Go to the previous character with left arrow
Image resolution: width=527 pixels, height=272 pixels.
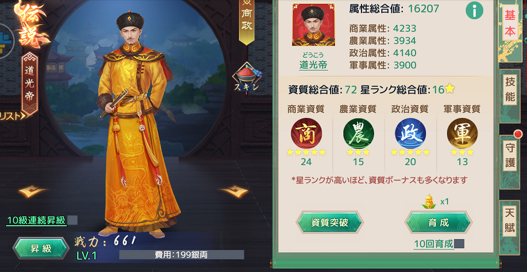tap(33, 191)
